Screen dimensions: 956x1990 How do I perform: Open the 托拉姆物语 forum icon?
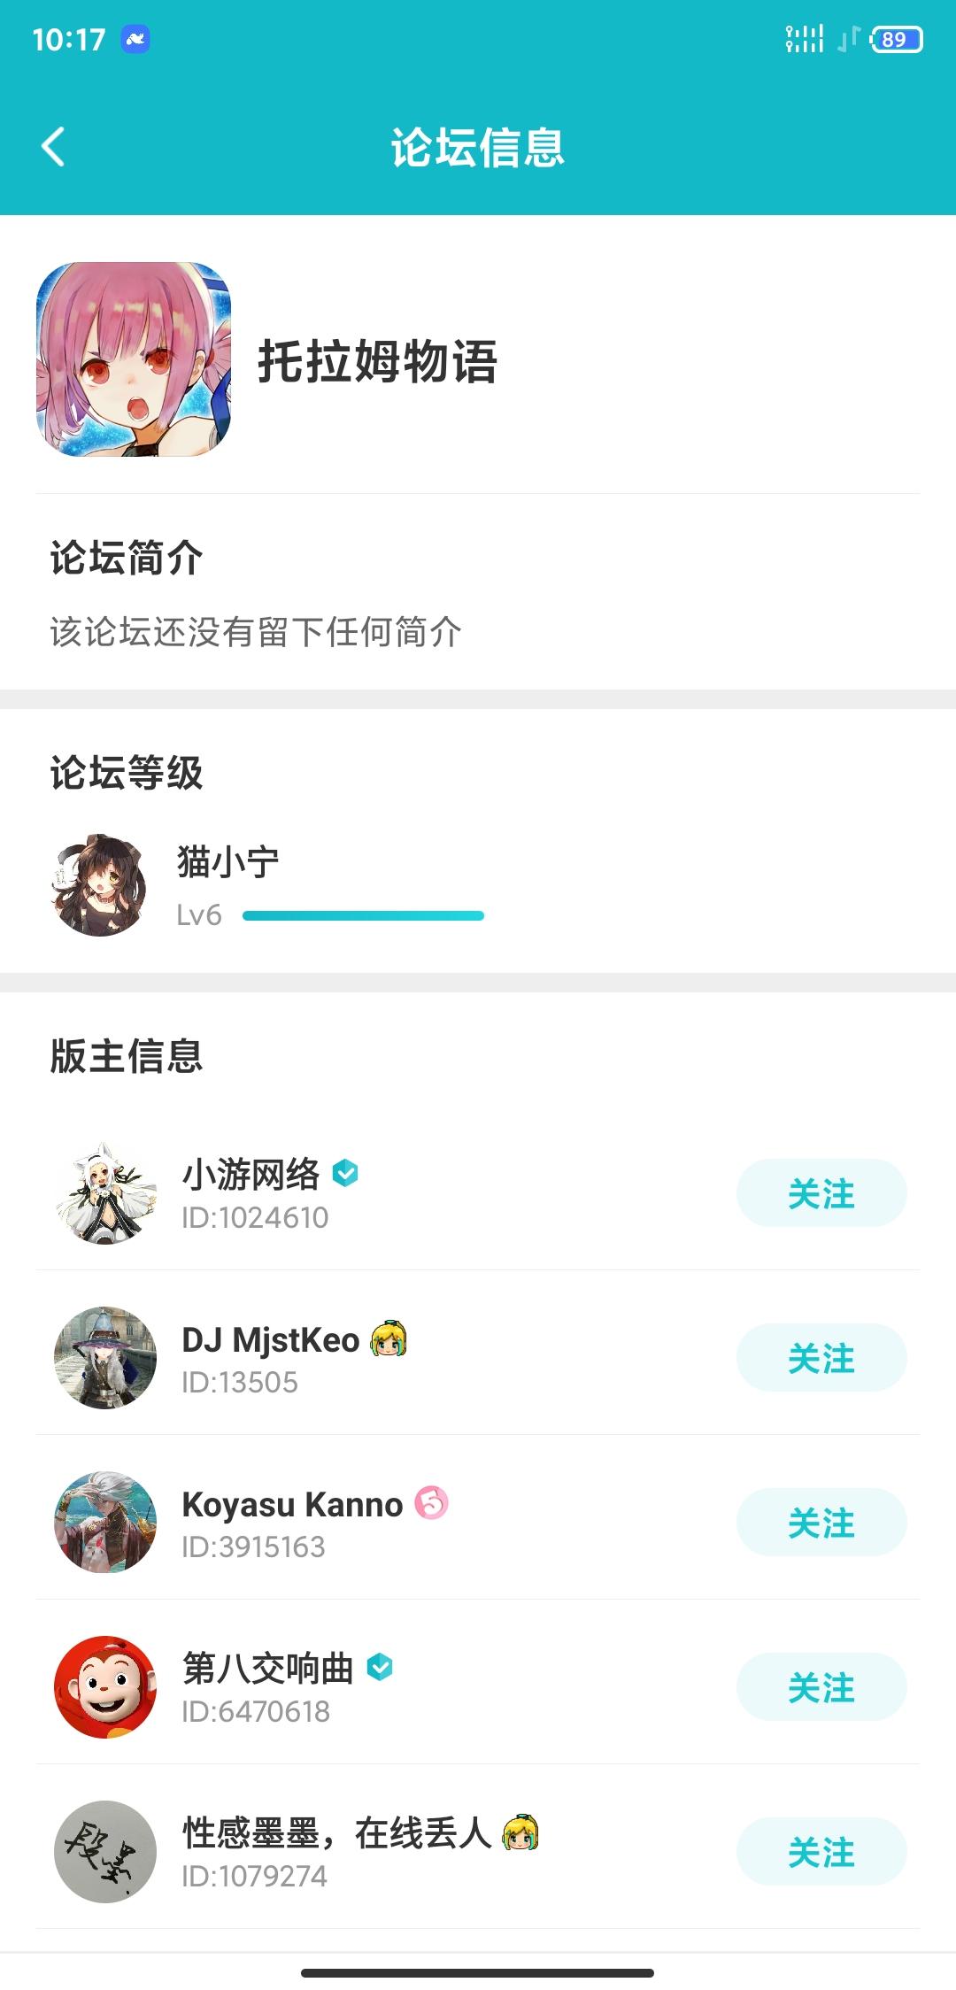tap(134, 359)
